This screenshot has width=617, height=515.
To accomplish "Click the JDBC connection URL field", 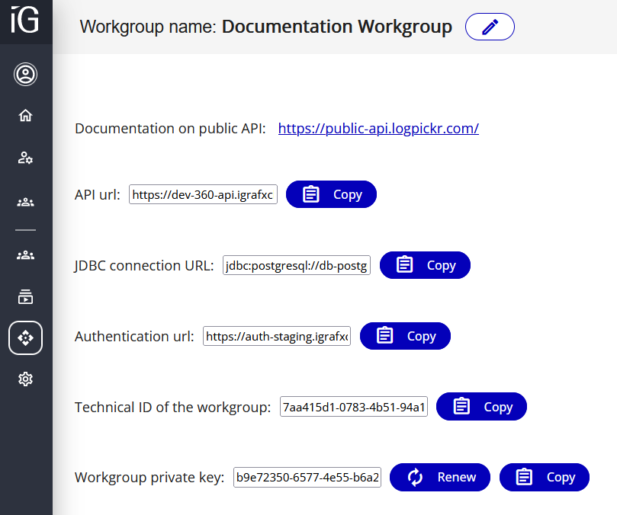I will (297, 265).
